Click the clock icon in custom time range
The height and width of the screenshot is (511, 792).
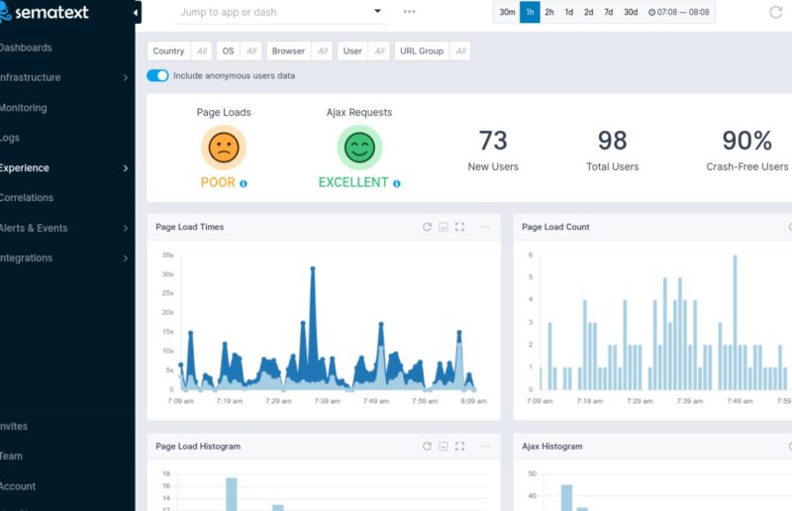pyautogui.click(x=651, y=12)
